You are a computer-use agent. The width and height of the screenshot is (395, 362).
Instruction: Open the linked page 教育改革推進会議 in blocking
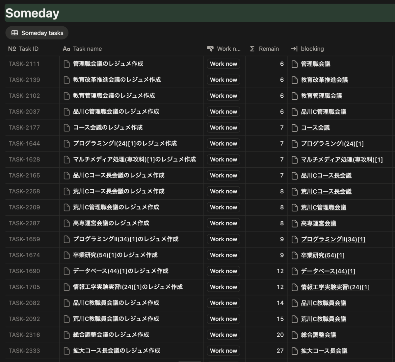[324, 80]
